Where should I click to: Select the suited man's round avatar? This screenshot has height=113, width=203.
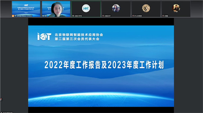click(176, 8)
